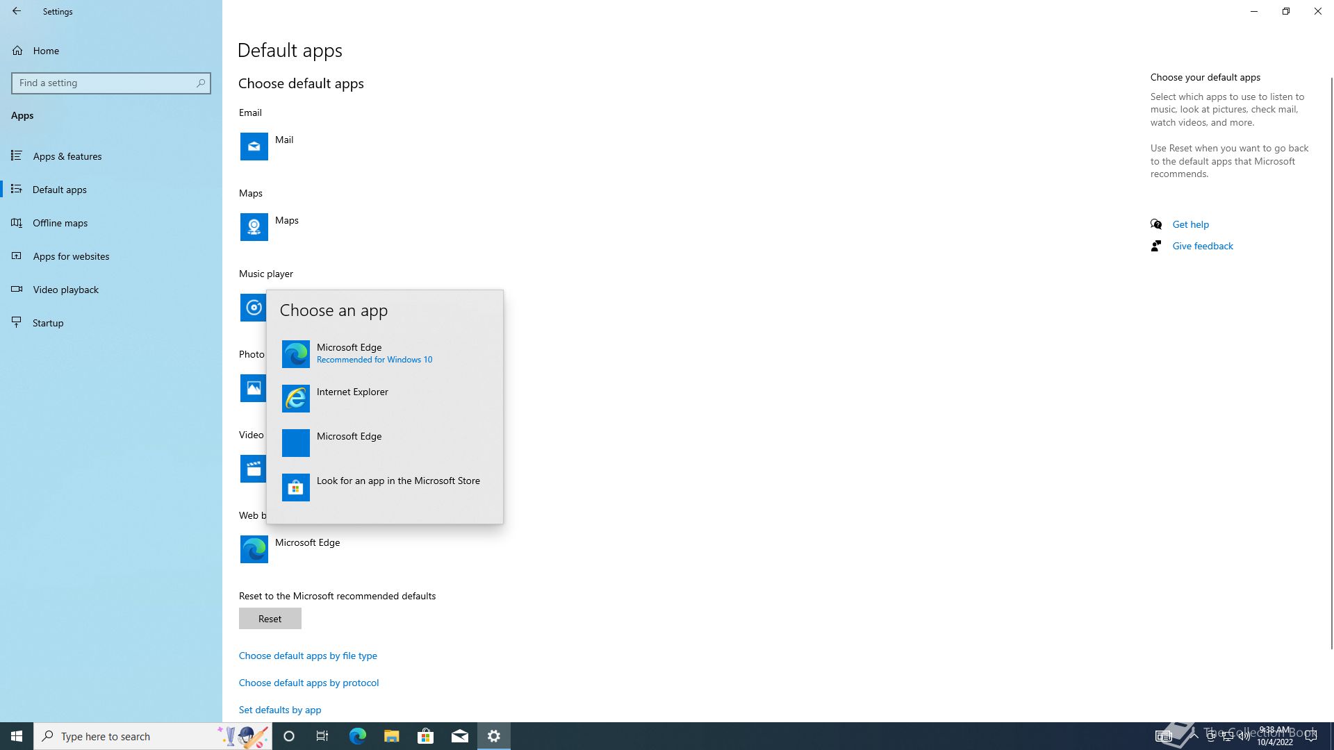
Task: Open Microsoft Store from the taskbar
Action: pyautogui.click(x=425, y=736)
